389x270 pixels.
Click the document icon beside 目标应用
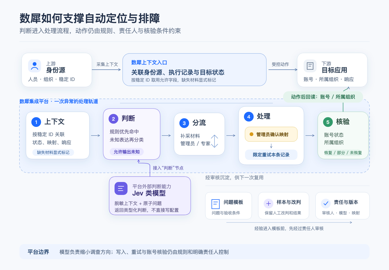(x=310, y=66)
